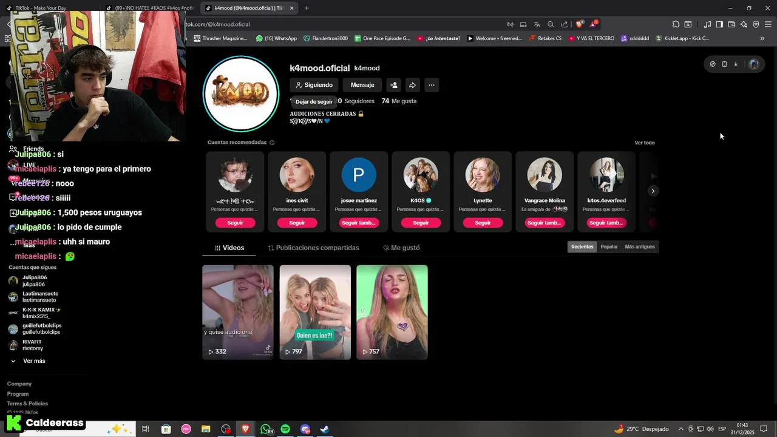Click the Program footer link
Image resolution: width=777 pixels, height=437 pixels.
click(18, 394)
